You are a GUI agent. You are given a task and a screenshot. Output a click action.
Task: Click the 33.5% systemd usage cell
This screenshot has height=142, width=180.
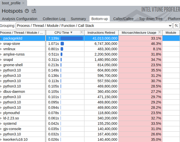(x=140, y=123)
